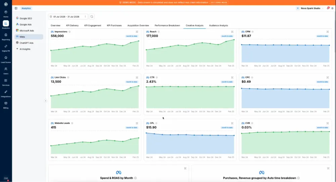336x182 pixels.
Task: Open the SM user avatar
Action: 6,178
